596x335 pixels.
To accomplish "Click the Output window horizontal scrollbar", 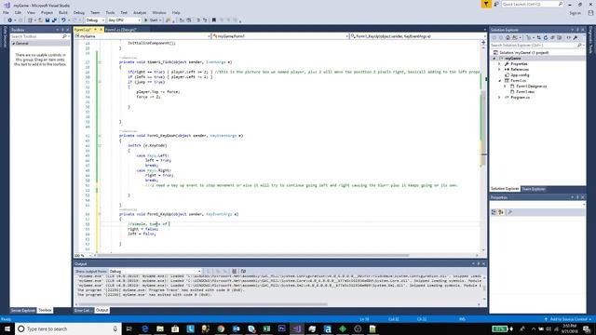I will 203,304.
